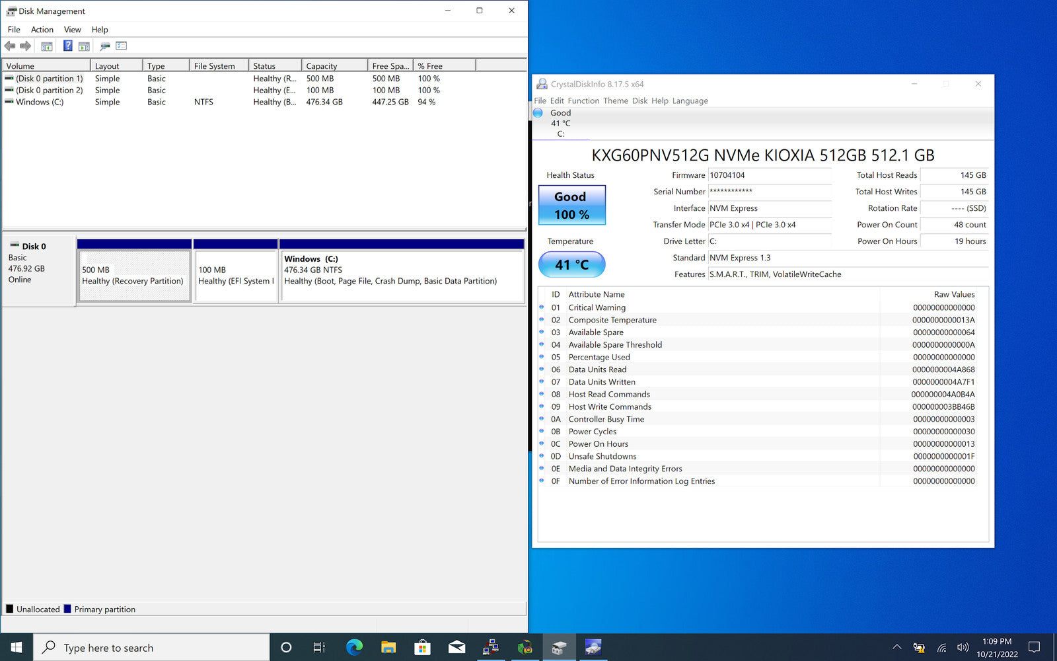Viewport: 1057px width, 661px height.
Task: Click Windows (C:) volume icon in list
Action: 9,102
